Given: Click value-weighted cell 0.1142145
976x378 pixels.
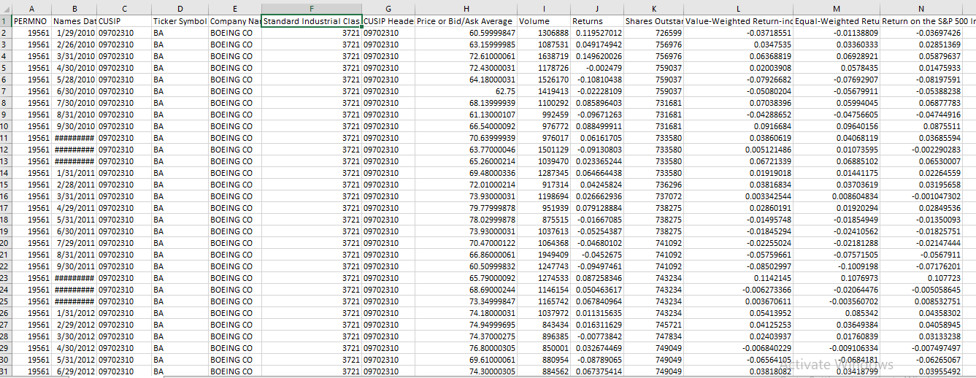Looking at the screenshot, I should click(x=738, y=278).
